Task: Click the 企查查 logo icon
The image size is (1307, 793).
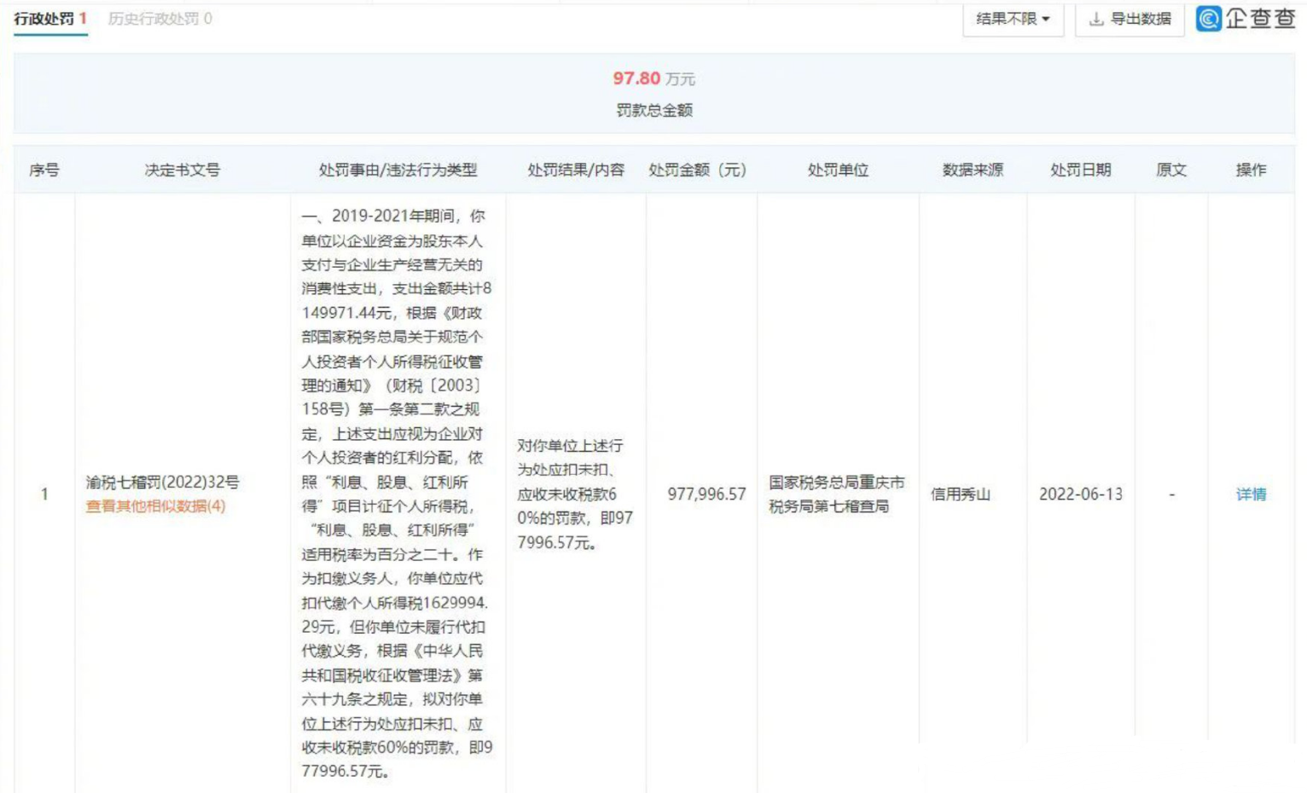Action: click(1208, 19)
